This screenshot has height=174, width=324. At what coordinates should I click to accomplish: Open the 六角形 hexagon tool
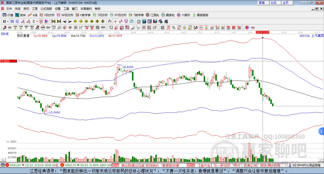coord(184,15)
